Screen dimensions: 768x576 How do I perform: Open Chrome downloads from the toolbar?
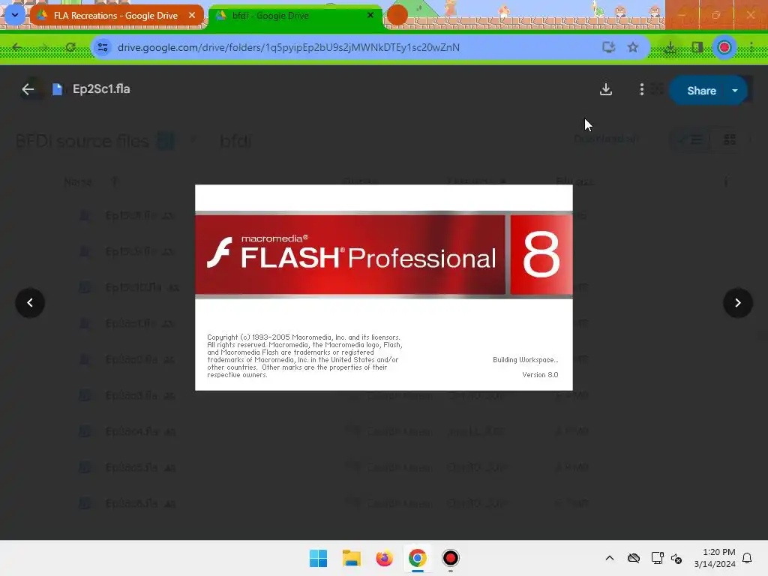pos(670,47)
